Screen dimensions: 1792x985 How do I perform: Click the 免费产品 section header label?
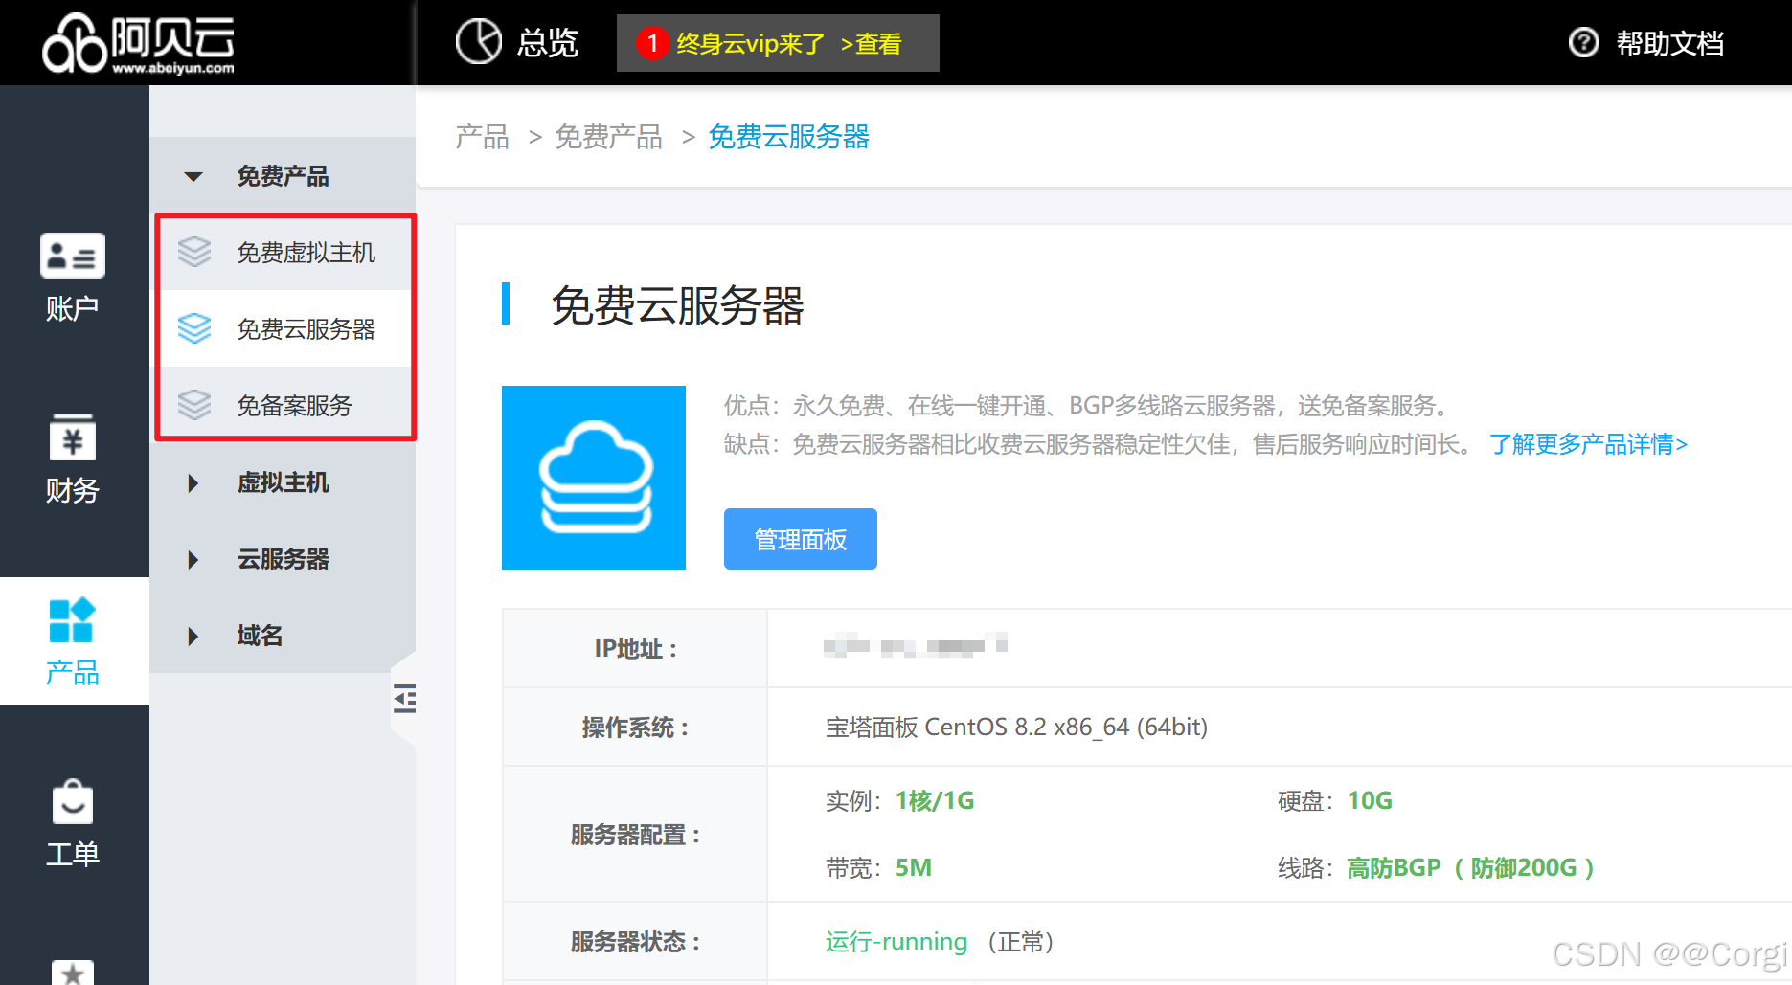[283, 176]
